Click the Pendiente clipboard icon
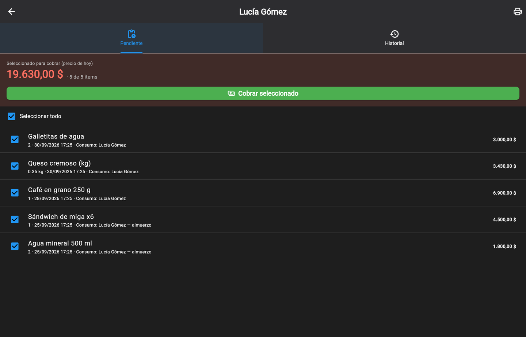Screen dimensions: 526x337 click(131, 34)
